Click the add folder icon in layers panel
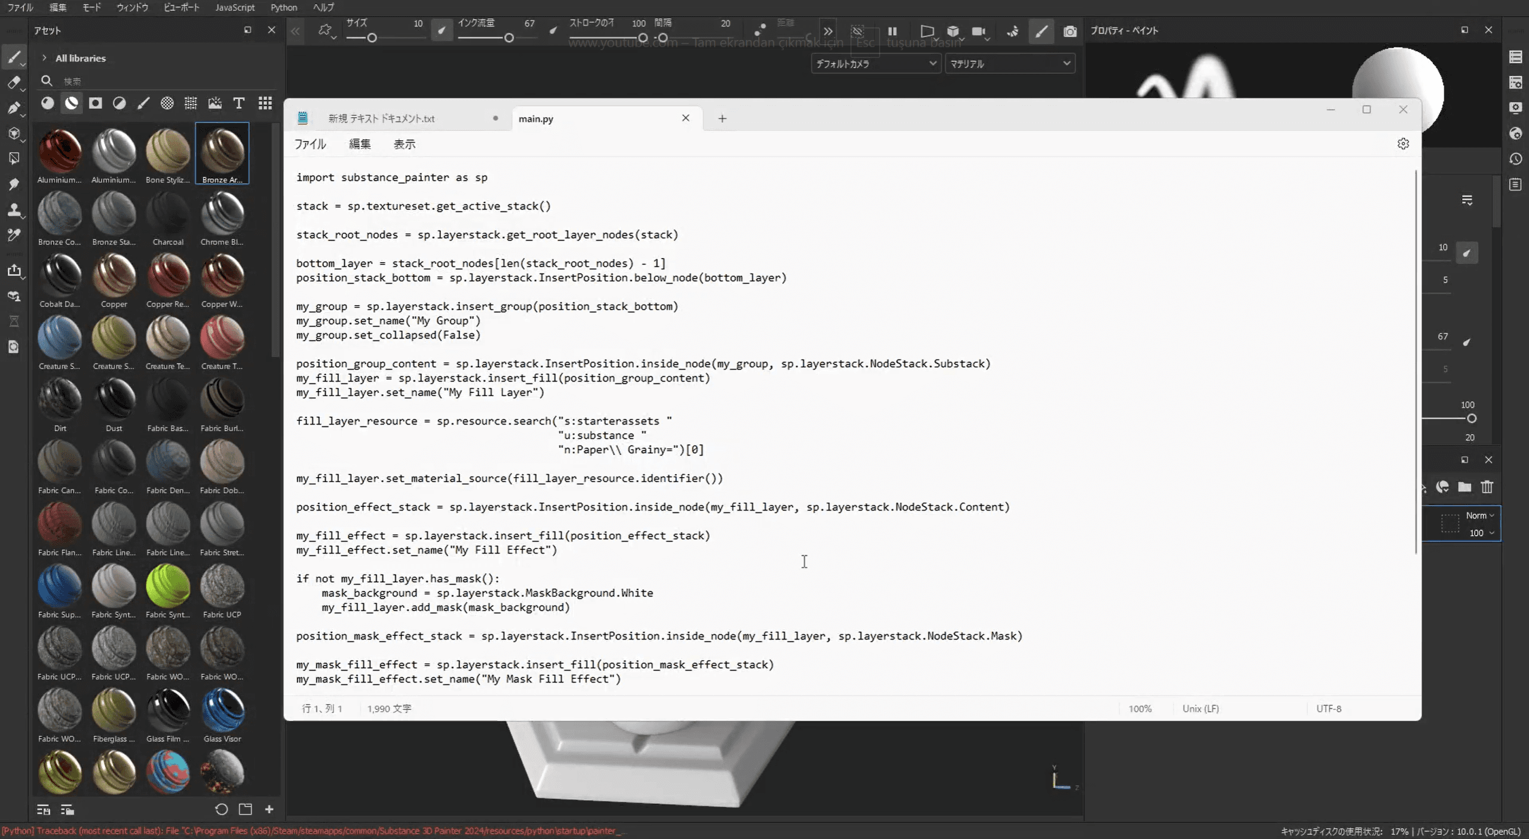The width and height of the screenshot is (1529, 839). click(1464, 487)
